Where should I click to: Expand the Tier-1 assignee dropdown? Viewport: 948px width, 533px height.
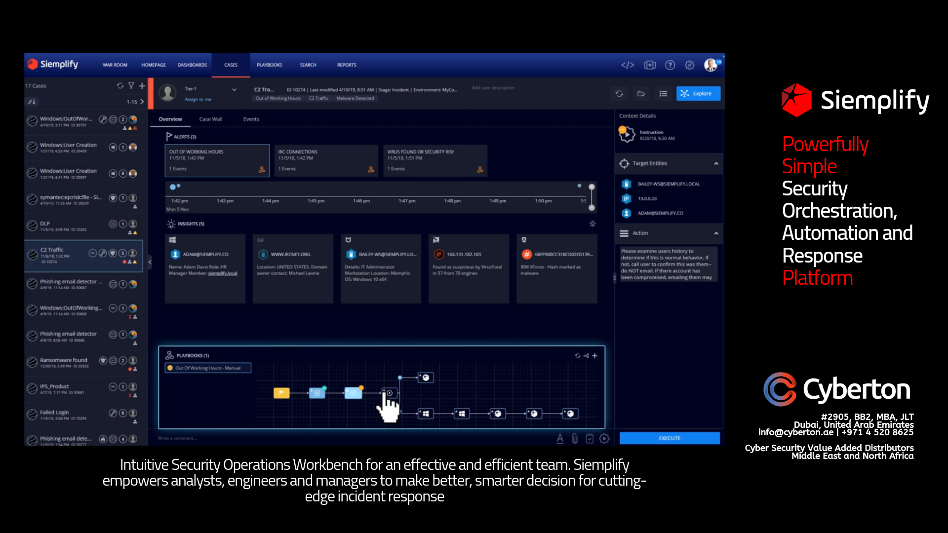pos(234,90)
